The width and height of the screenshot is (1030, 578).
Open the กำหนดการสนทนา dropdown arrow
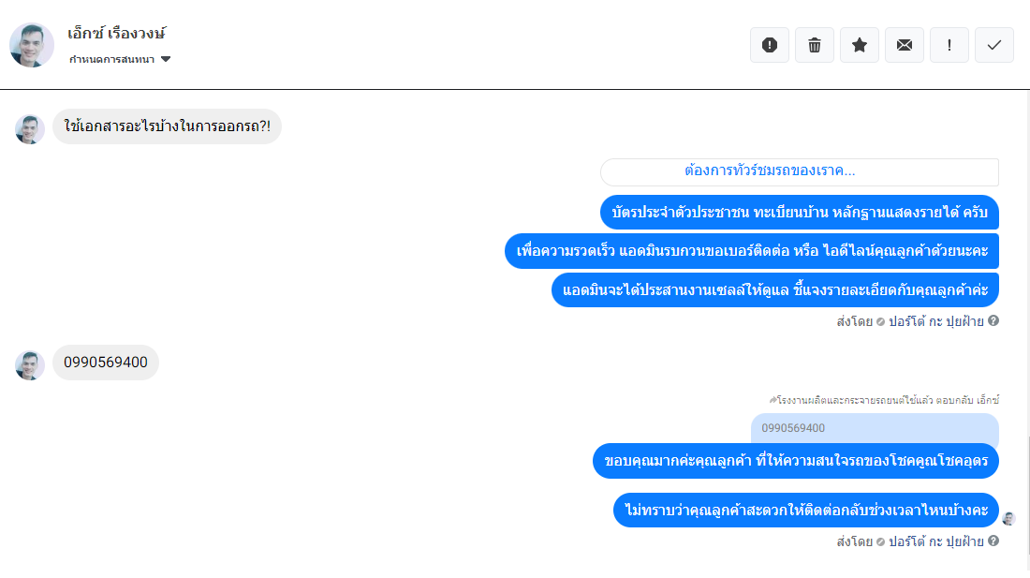[x=166, y=59]
